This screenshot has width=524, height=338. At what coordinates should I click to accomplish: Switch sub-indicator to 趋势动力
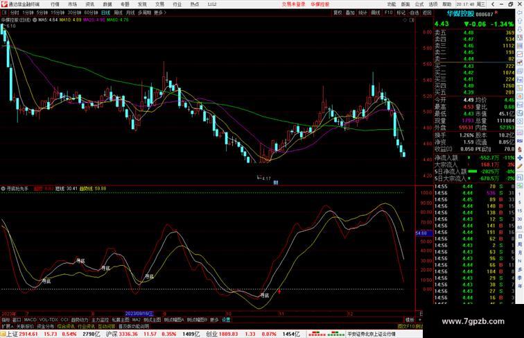(x=80, y=320)
